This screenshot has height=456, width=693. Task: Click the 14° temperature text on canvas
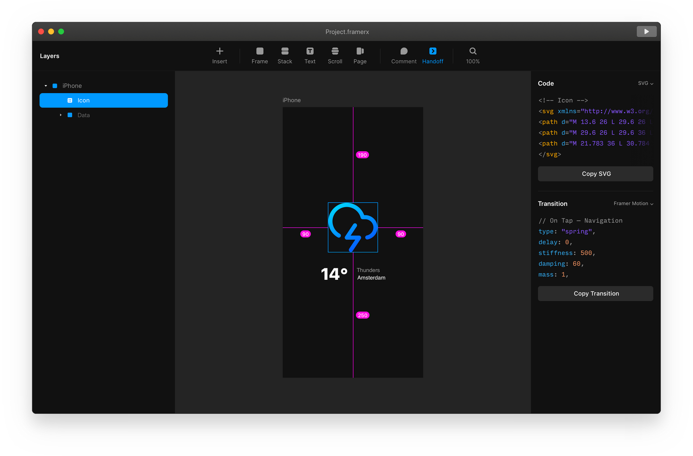pyautogui.click(x=334, y=274)
